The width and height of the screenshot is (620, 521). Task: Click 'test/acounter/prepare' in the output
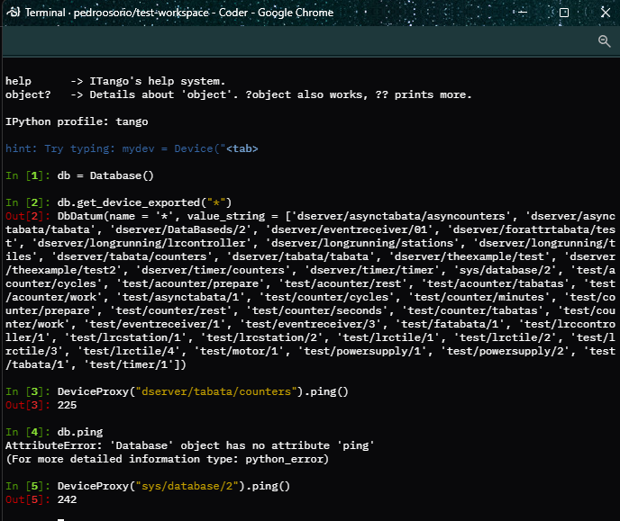coord(190,283)
